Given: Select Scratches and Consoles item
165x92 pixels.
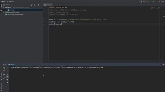Looking at the screenshot, I should (x=15, y=15).
